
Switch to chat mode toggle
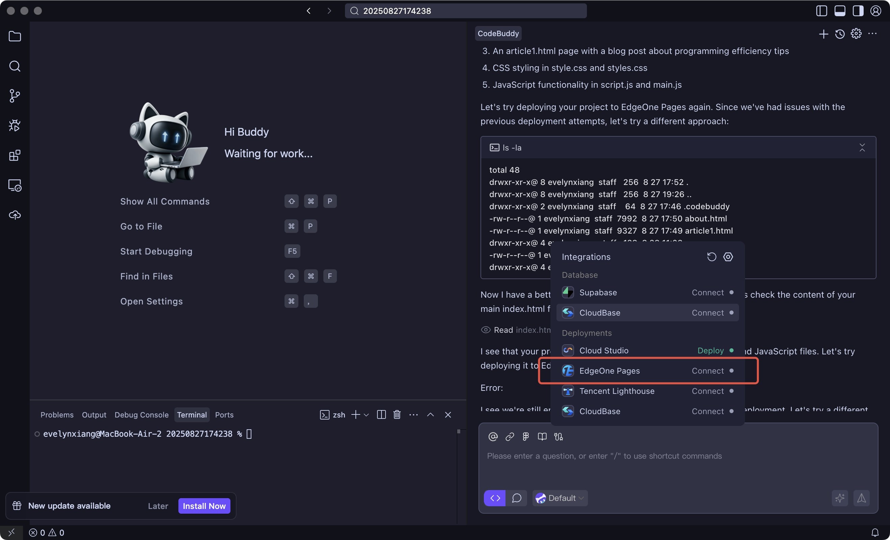click(x=517, y=498)
